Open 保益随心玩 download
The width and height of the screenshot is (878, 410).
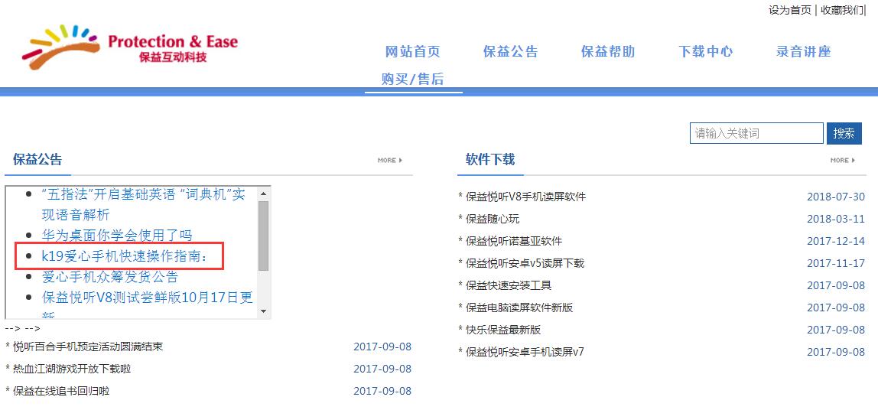493,219
